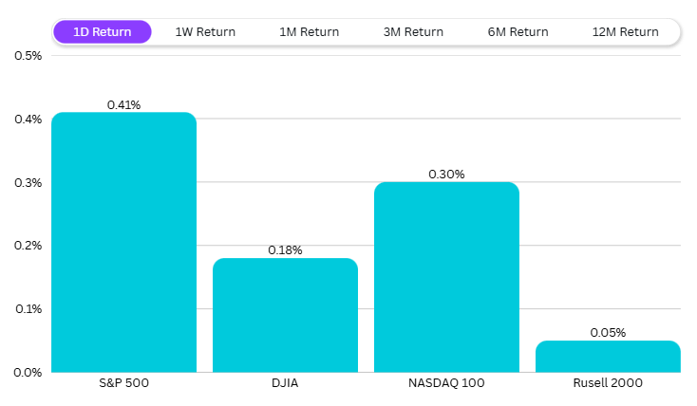Click the 0.41% value label

123,105
